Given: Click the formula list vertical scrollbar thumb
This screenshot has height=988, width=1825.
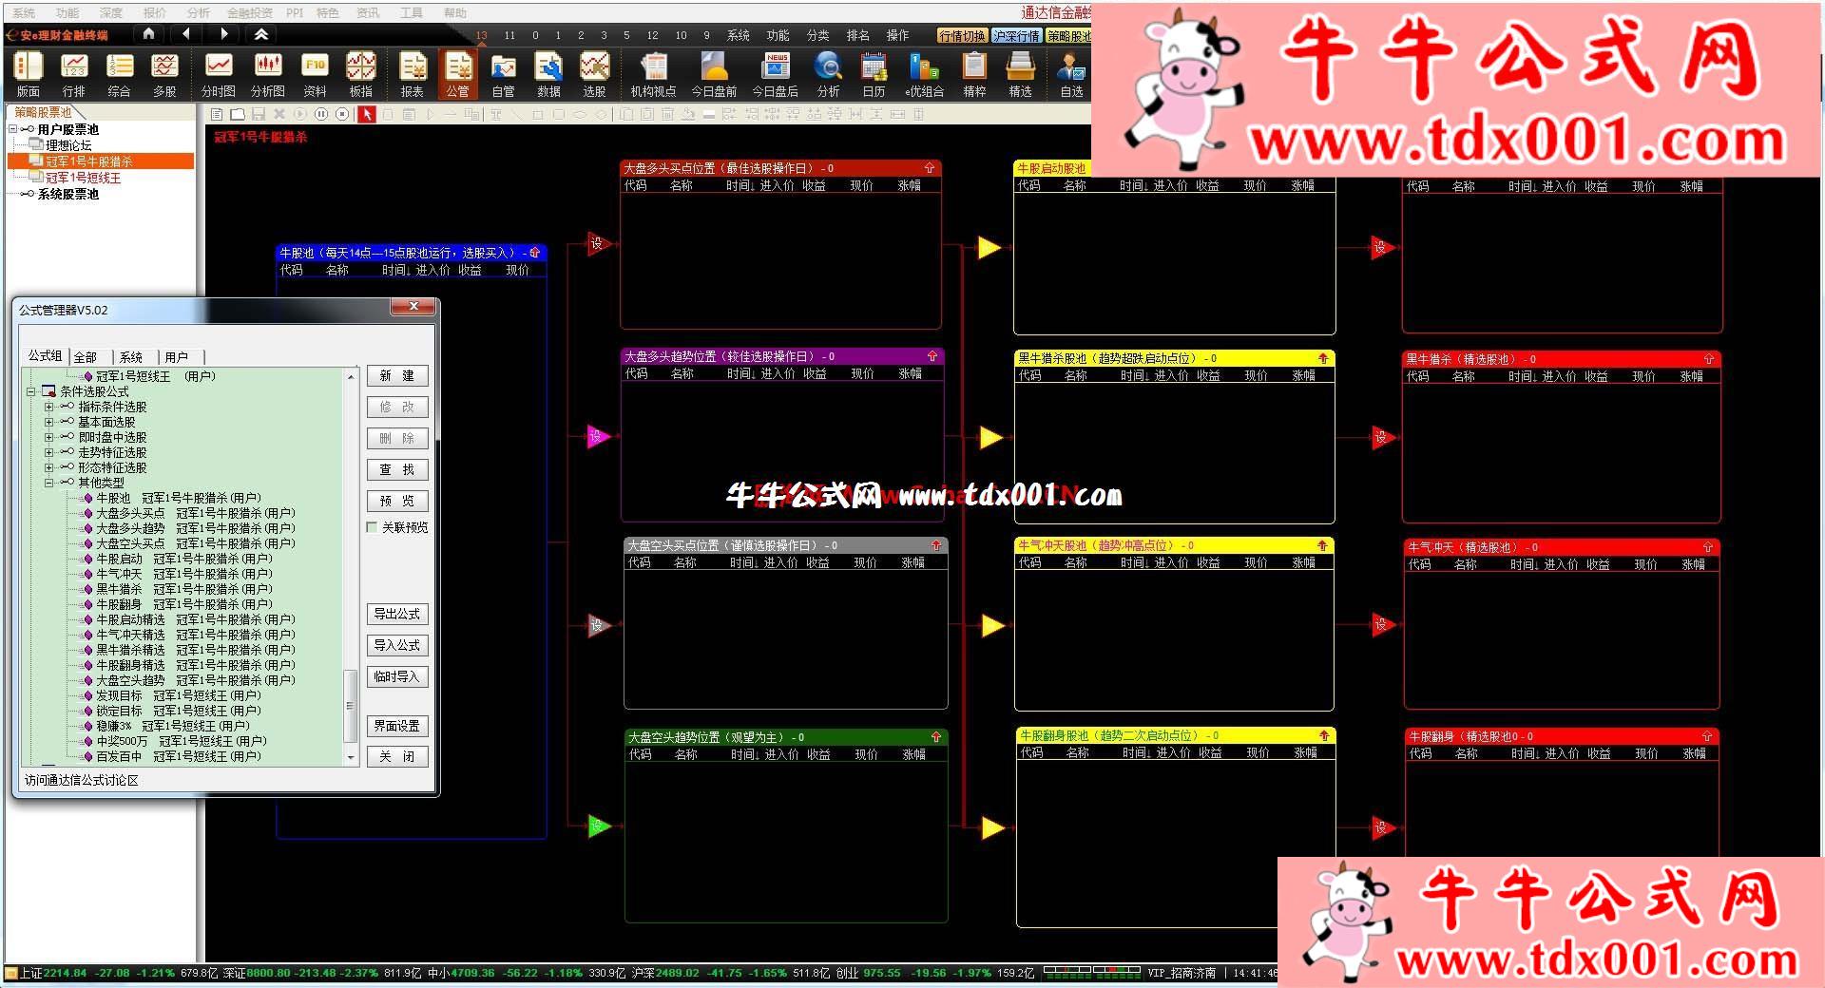Looking at the screenshot, I should tap(350, 706).
